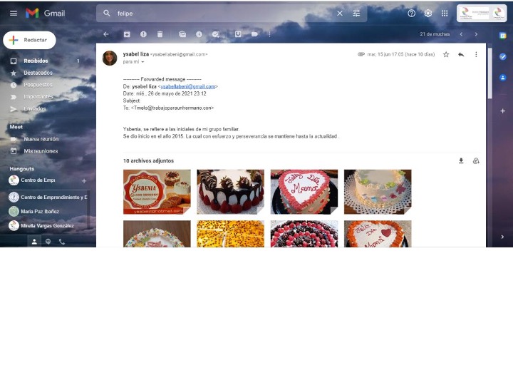The width and height of the screenshot is (513, 385).
Task: Click the back arrow to return to inbox
Action: click(x=106, y=34)
